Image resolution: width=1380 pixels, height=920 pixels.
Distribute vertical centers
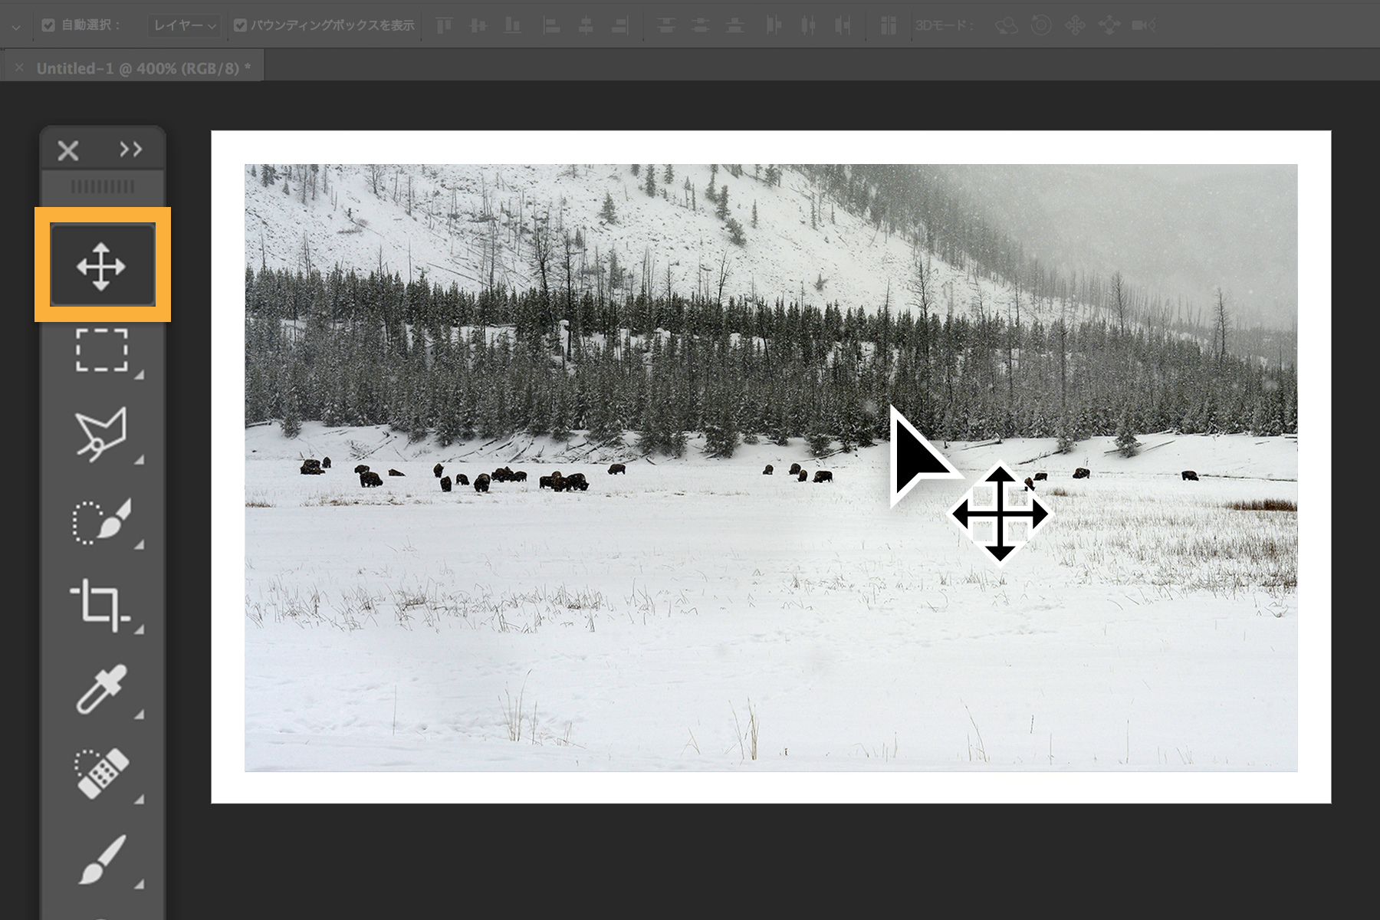pyautogui.click(x=701, y=25)
